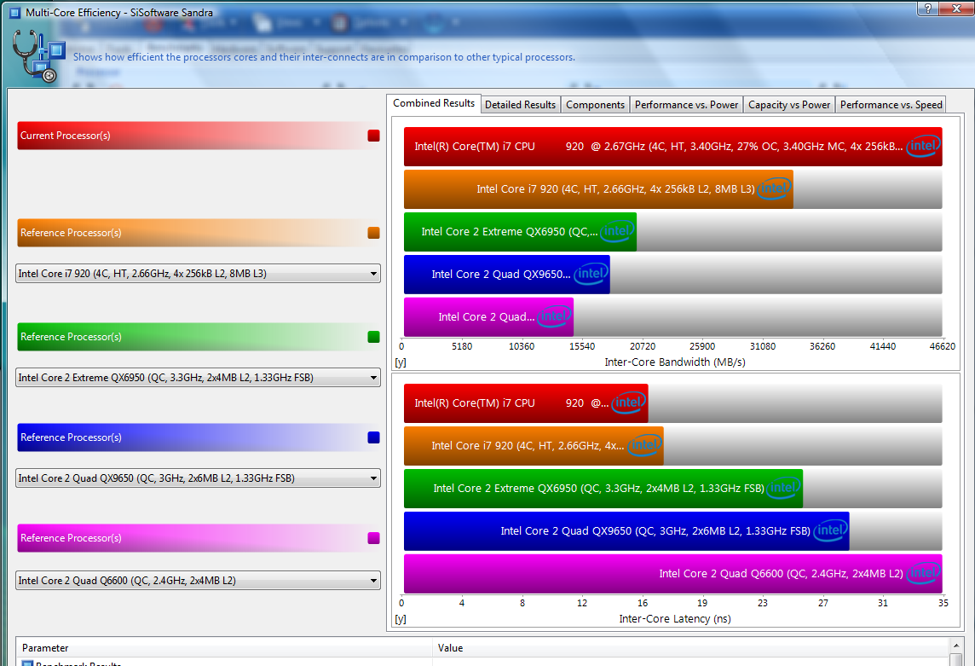The width and height of the screenshot is (975, 666).
Task: Click the Intel logo on the magenta latency bar
Action: click(x=923, y=574)
